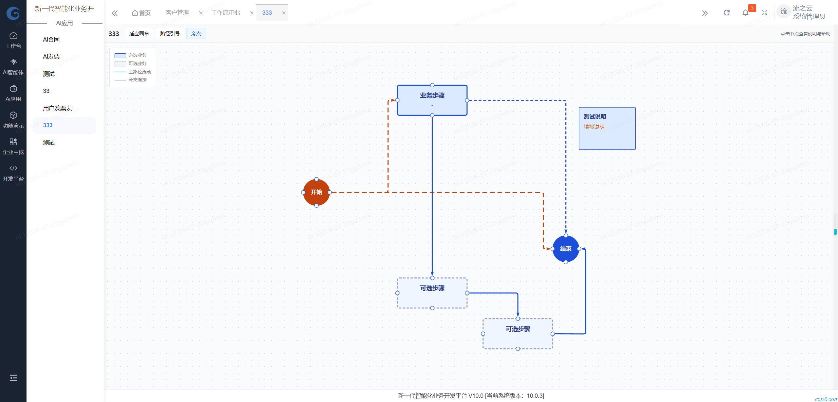This screenshot has height=402, width=838.
Task: Select the 测试说明 note box
Action: pos(607,129)
